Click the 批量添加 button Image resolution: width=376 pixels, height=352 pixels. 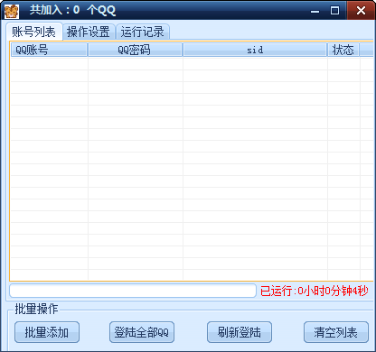tap(47, 332)
